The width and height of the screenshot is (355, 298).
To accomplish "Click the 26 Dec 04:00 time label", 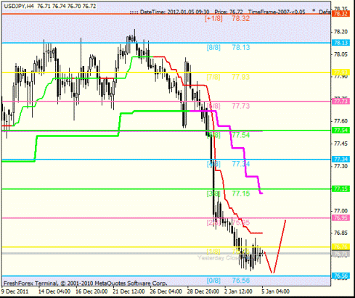I will [166, 291].
